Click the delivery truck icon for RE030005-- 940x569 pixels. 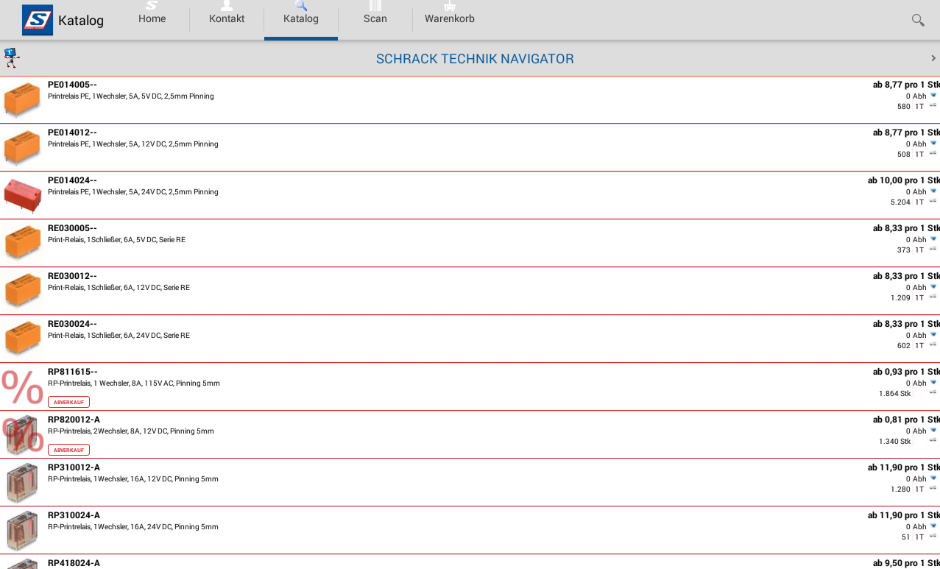click(x=933, y=249)
